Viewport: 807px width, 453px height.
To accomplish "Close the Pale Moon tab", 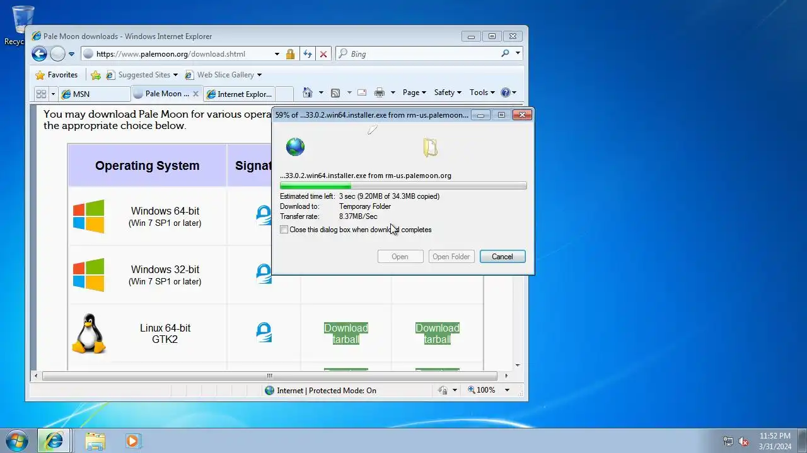I will coord(195,94).
